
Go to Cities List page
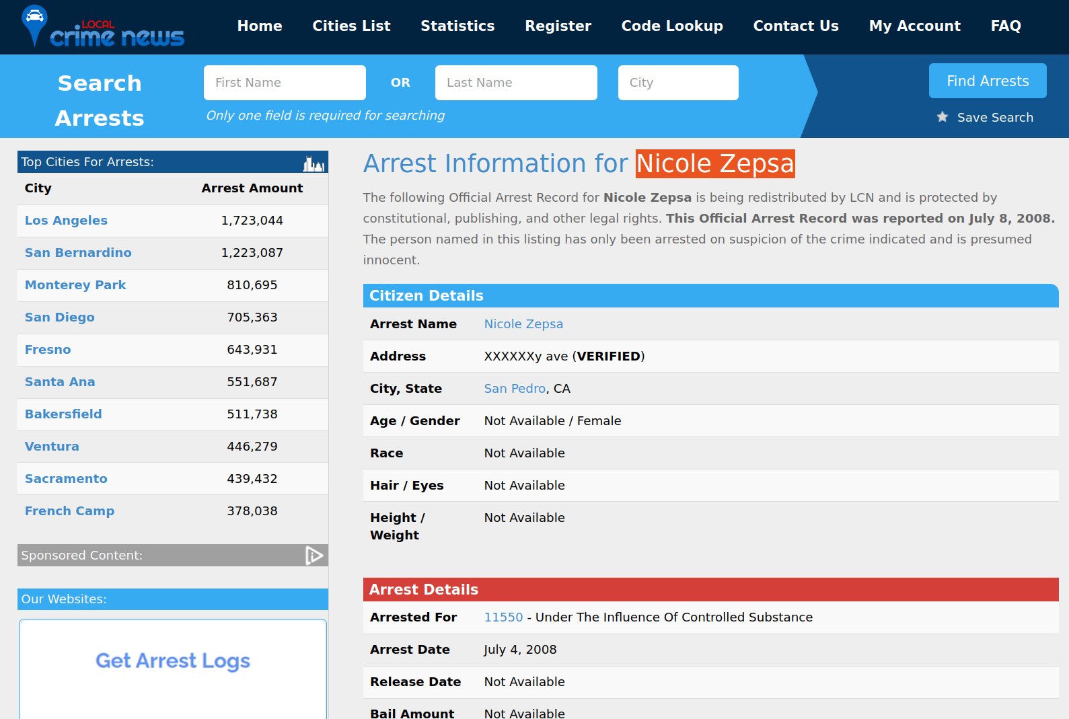[351, 26]
